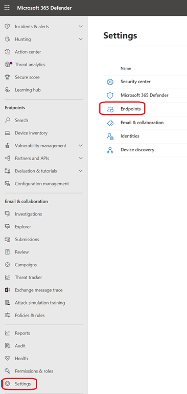This screenshot has width=187, height=394.
Task: Open Microsoft 365 Defender settings entry
Action: [145, 95]
